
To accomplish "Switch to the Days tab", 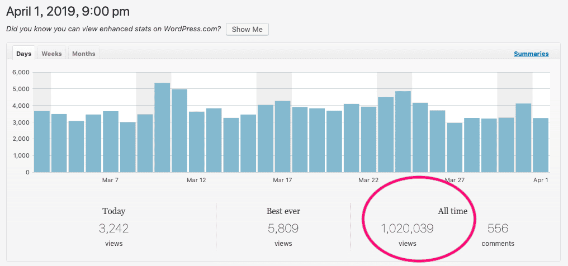I will point(24,53).
